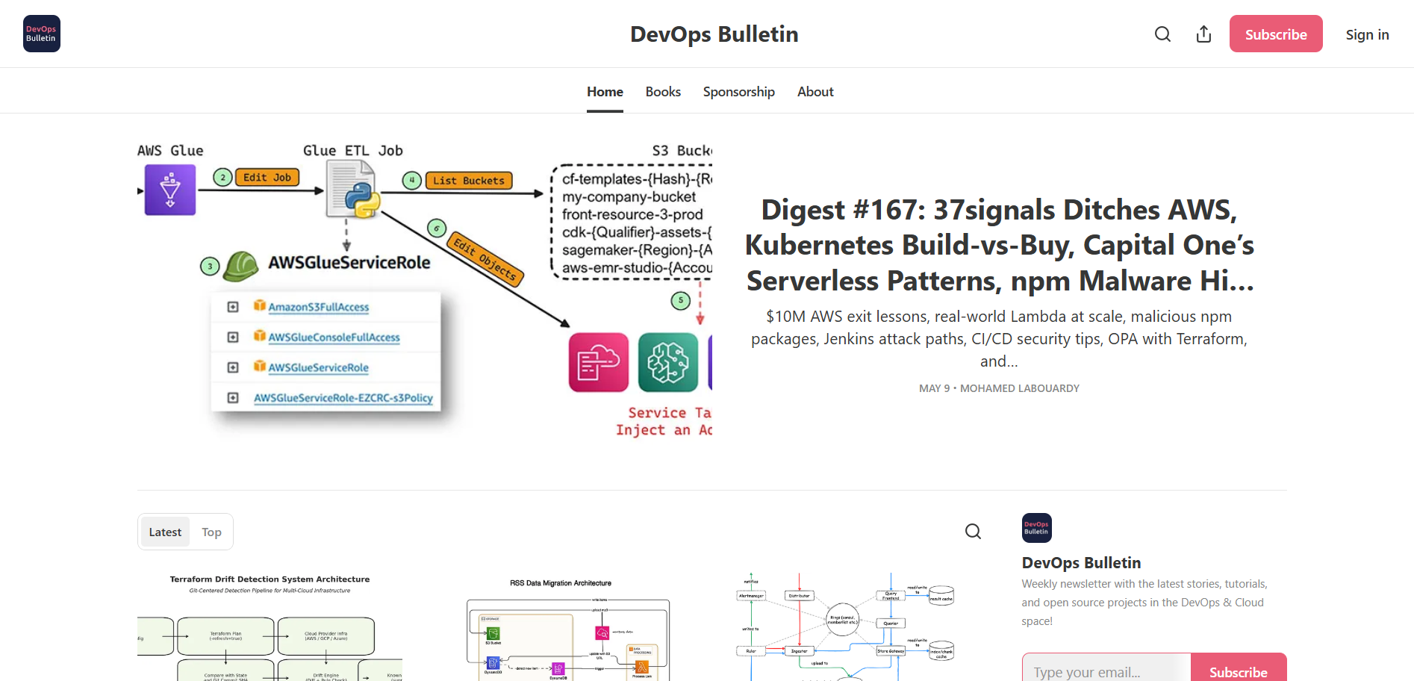The image size is (1414, 681).
Task: Click the Weekly newsletter description text
Action: coord(1144,603)
